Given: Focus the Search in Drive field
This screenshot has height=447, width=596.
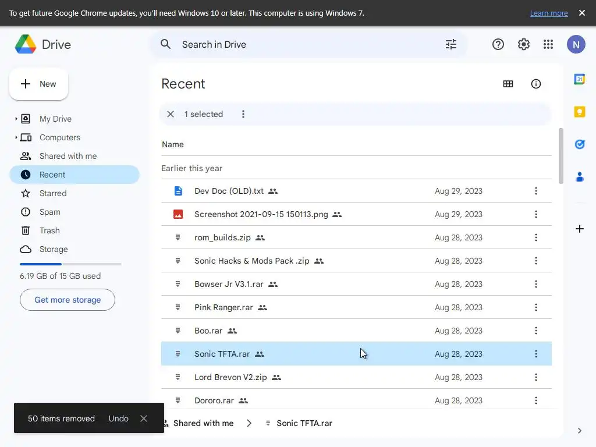Looking at the screenshot, I should coord(308,44).
